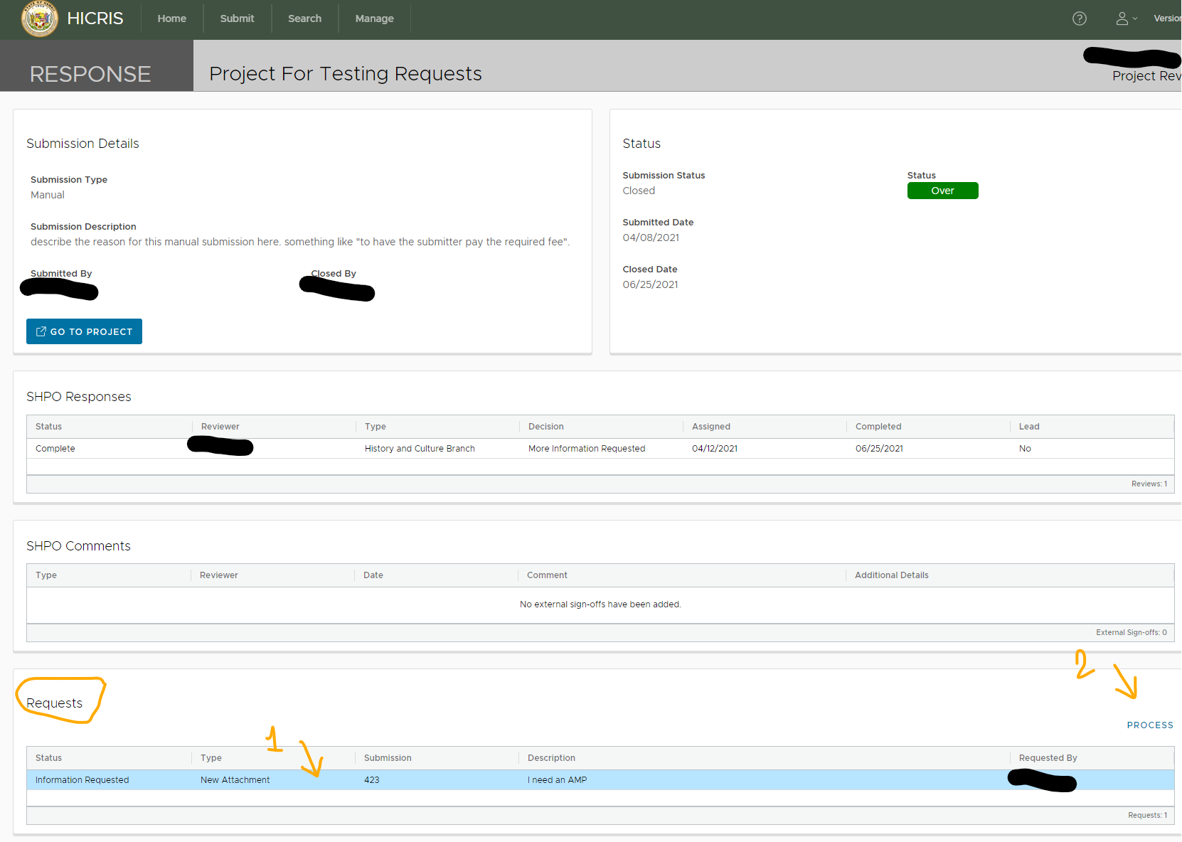The height and width of the screenshot is (842, 1182).
Task: Sort Requests by Submission column header
Action: [x=388, y=758]
